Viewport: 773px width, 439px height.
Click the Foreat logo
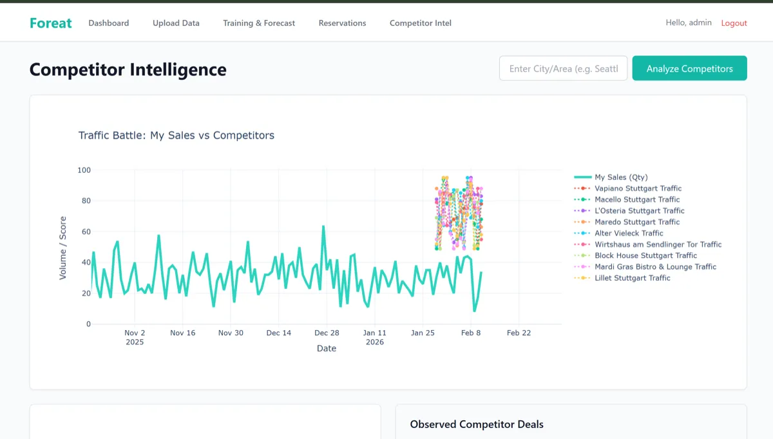[50, 23]
